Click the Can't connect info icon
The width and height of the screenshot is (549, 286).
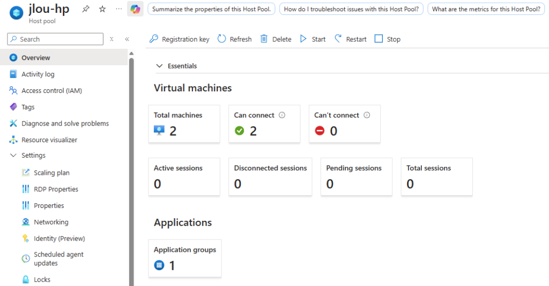click(367, 115)
